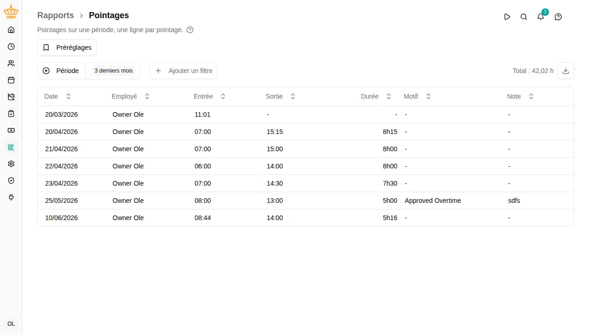
Task: Open the Préréglages presets button
Action: (x=67, y=47)
